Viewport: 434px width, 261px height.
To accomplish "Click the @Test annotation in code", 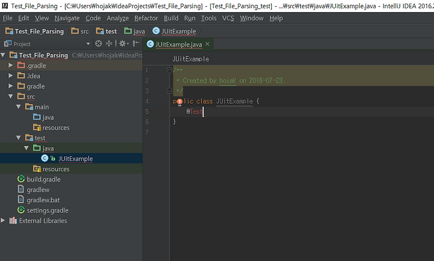I will tap(195, 112).
